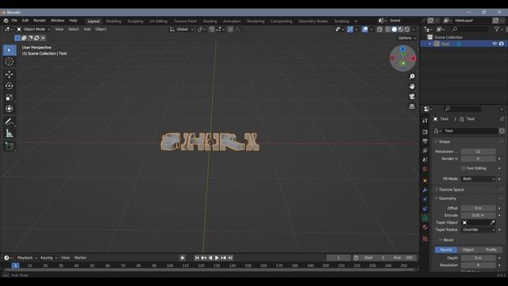Jump to the timeline end frame button

(230, 257)
